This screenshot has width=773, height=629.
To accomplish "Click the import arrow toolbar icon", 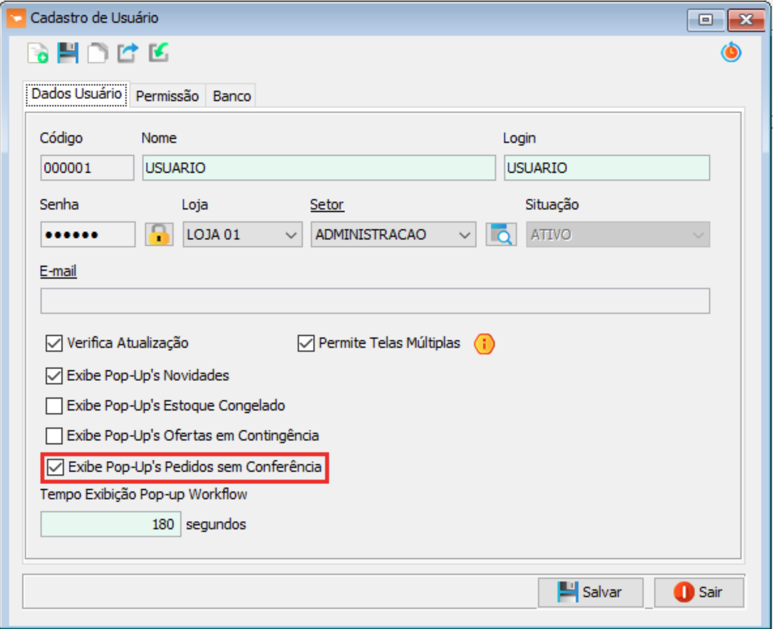I will [x=159, y=52].
